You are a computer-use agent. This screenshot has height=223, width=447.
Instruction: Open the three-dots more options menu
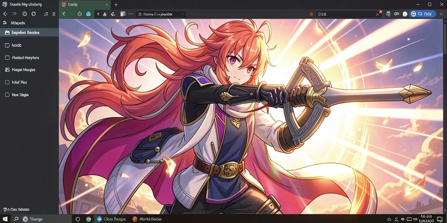pyautogui.click(x=131, y=14)
